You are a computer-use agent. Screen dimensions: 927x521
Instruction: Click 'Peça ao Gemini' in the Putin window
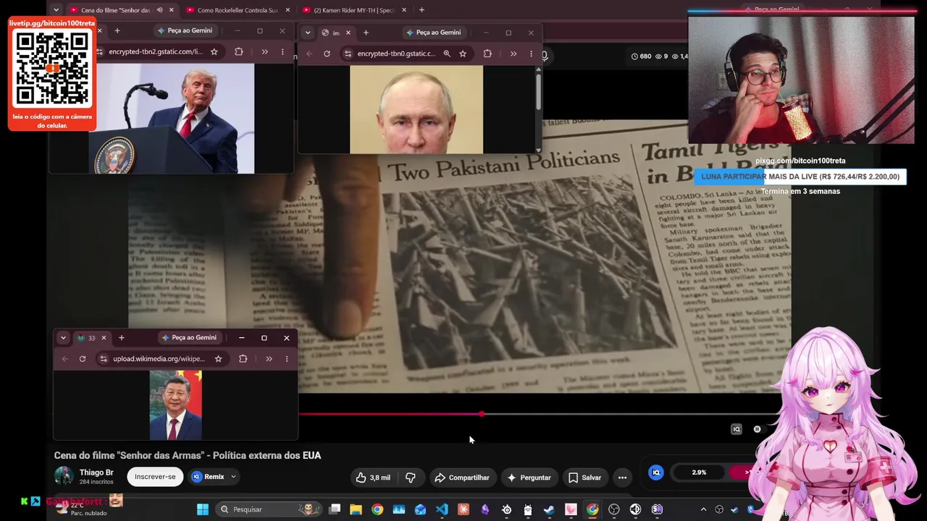pyautogui.click(x=434, y=33)
